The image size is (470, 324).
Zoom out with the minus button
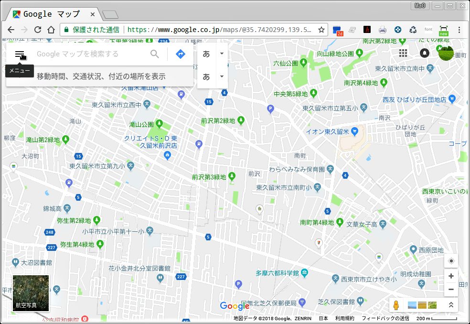coord(451,290)
